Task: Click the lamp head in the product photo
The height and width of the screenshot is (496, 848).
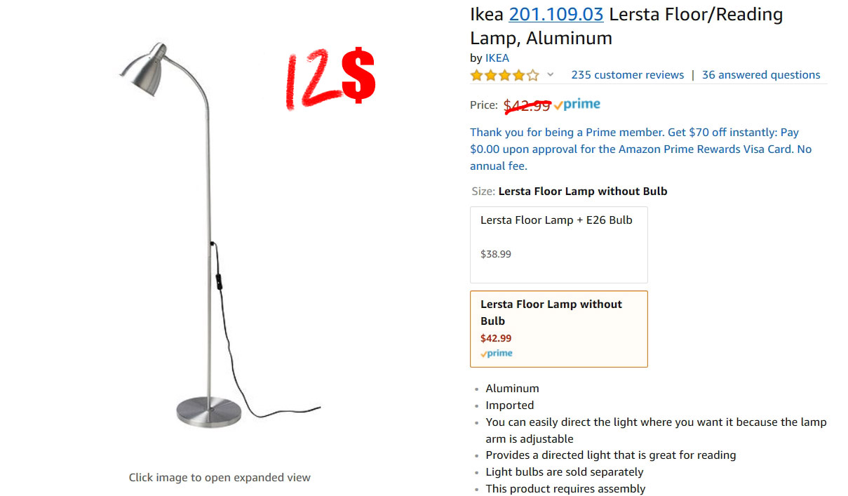Action: [x=144, y=68]
